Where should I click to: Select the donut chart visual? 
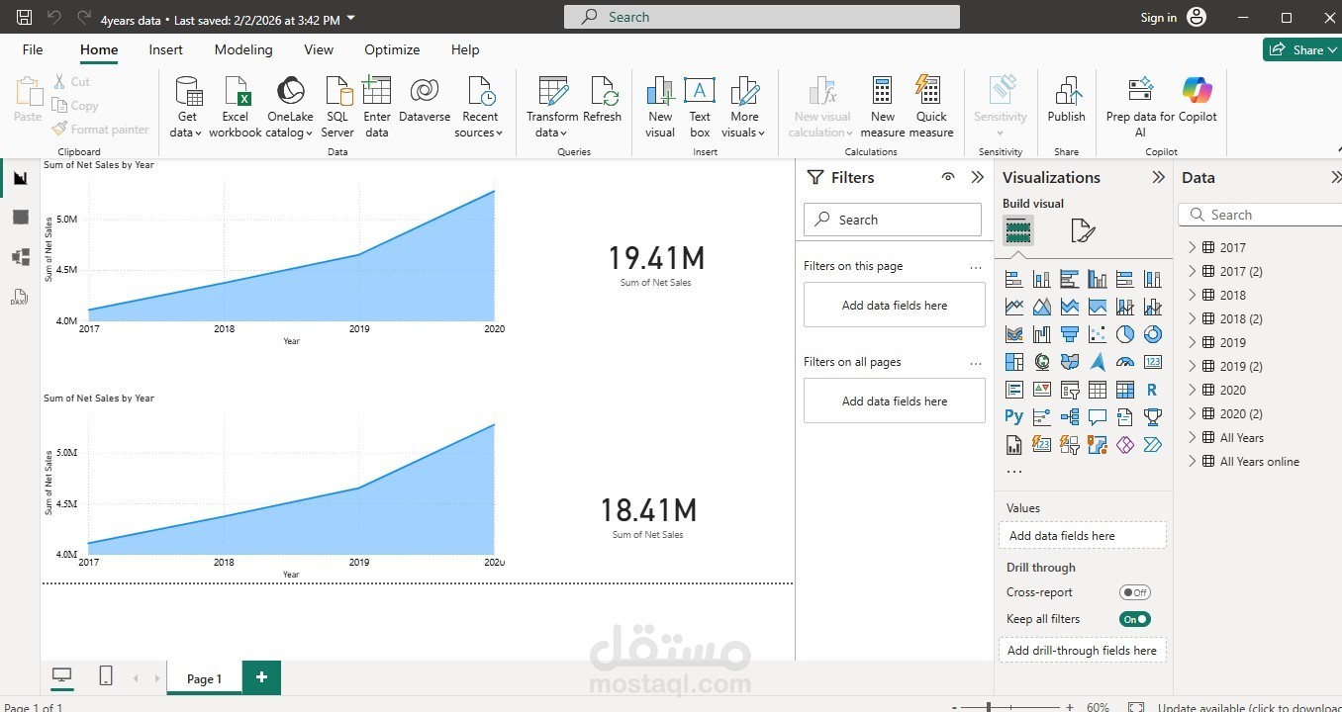(x=1152, y=333)
